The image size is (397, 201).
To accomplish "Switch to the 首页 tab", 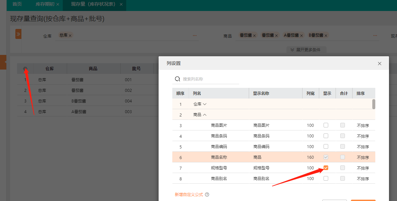I will [x=17, y=4].
